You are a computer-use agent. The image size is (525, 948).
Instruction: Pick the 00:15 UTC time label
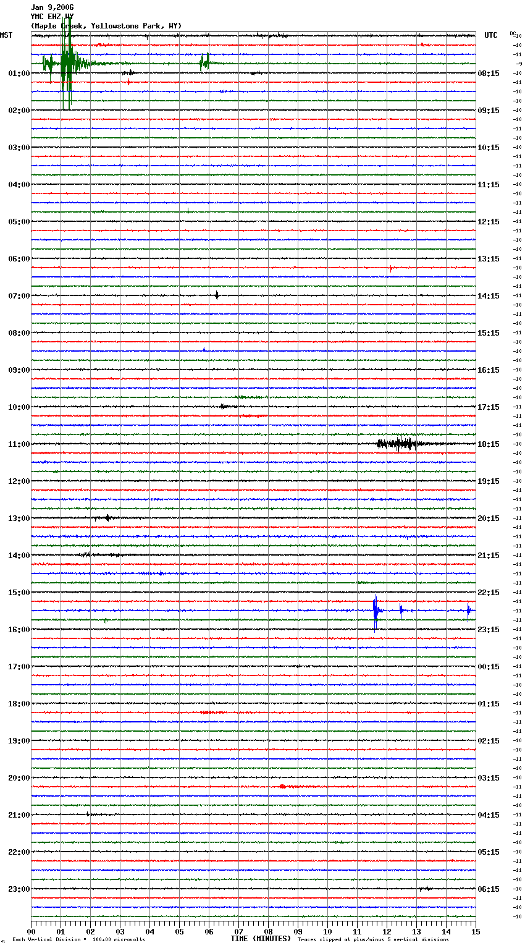coord(489,667)
